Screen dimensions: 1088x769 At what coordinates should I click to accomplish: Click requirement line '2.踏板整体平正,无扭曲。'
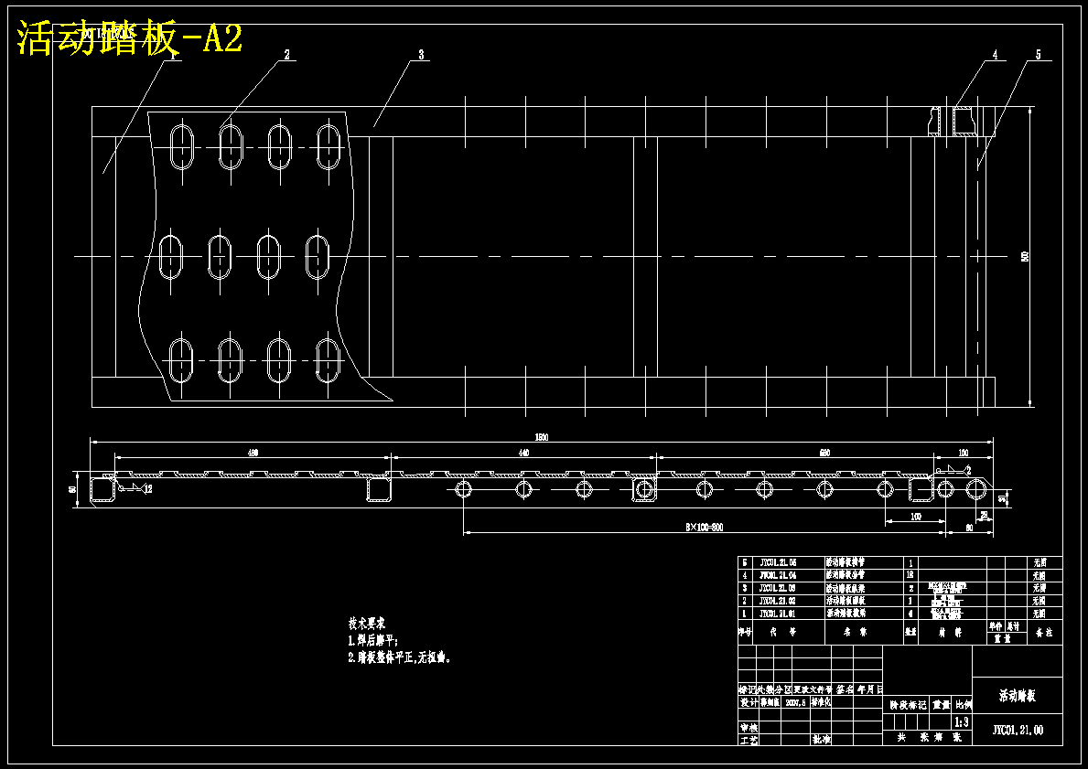pyautogui.click(x=401, y=657)
